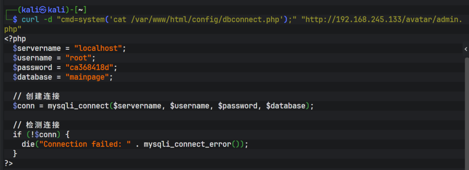Click the "if (!$conn) {" line
Viewport: 469px width, 170px height.
click(x=41, y=134)
